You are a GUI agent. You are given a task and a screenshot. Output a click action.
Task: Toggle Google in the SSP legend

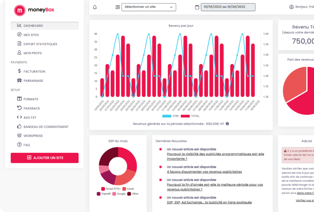119,194
